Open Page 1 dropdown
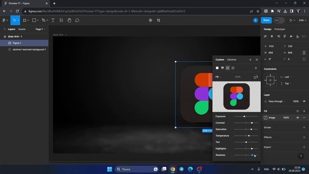This screenshot has width=309, height=174. [x=40, y=29]
